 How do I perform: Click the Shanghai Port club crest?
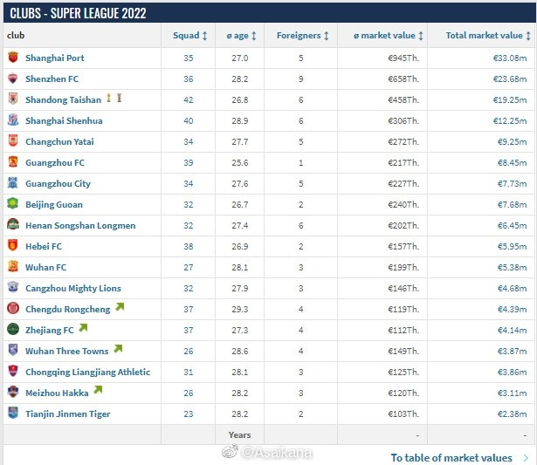[13, 57]
